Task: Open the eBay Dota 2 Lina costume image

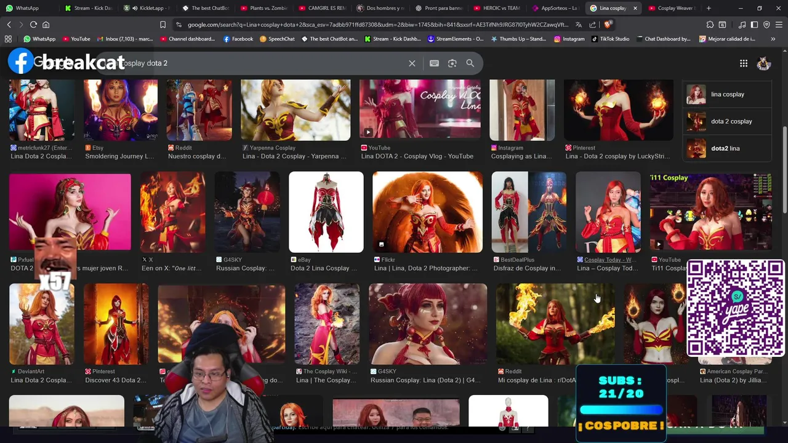Action: tap(326, 212)
